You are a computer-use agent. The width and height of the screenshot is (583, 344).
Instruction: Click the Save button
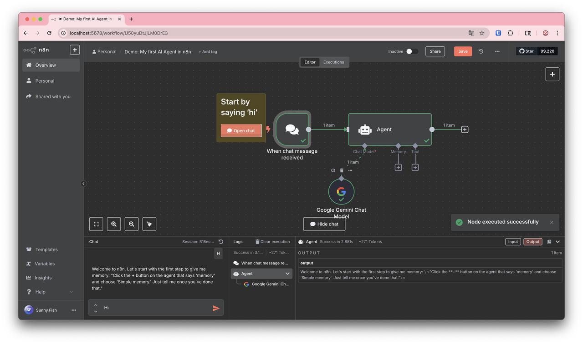point(463,51)
